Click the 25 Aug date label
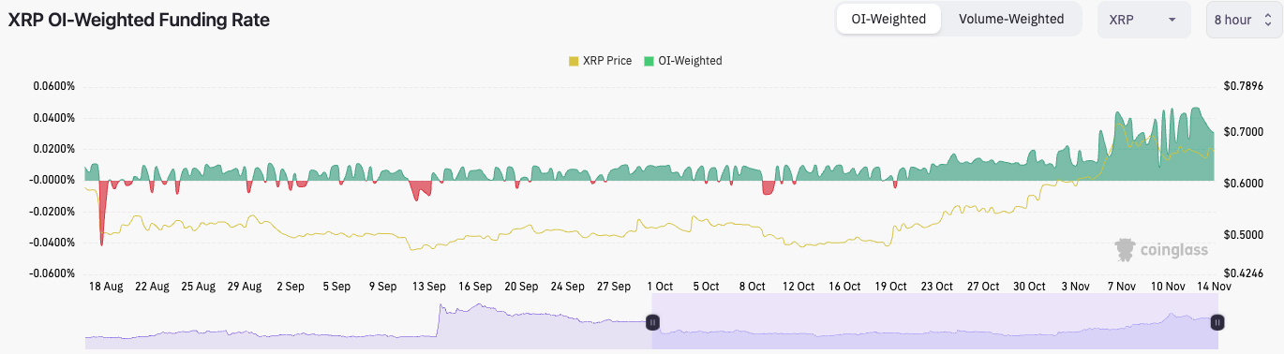Viewport: 1284px width, 354px height. pyautogui.click(x=198, y=287)
